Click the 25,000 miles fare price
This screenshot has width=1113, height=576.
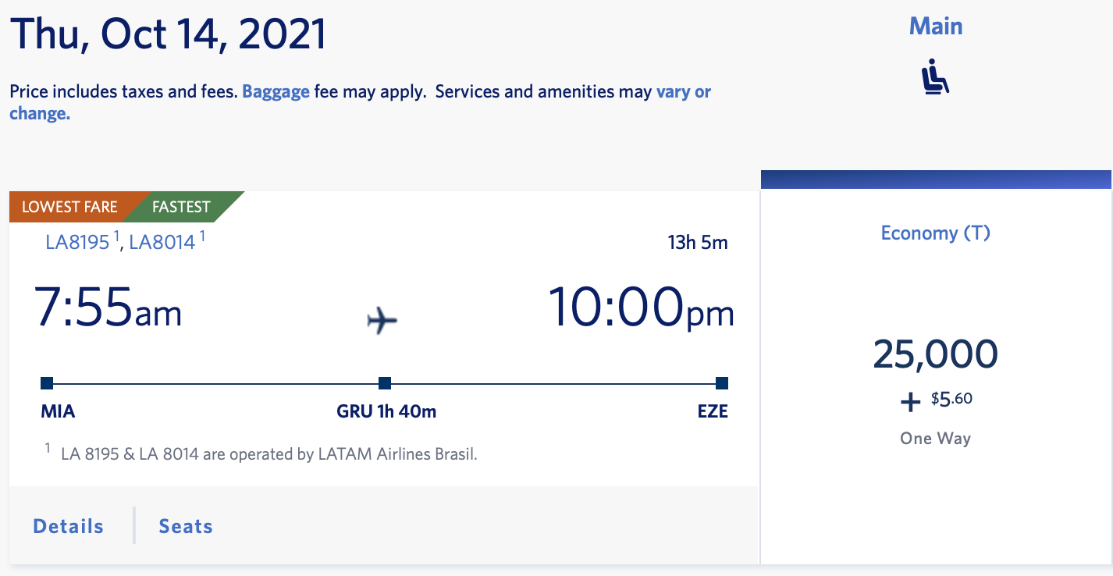(x=935, y=353)
